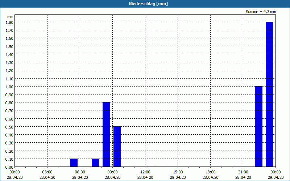Click the "21:00" time label

click(x=243, y=172)
